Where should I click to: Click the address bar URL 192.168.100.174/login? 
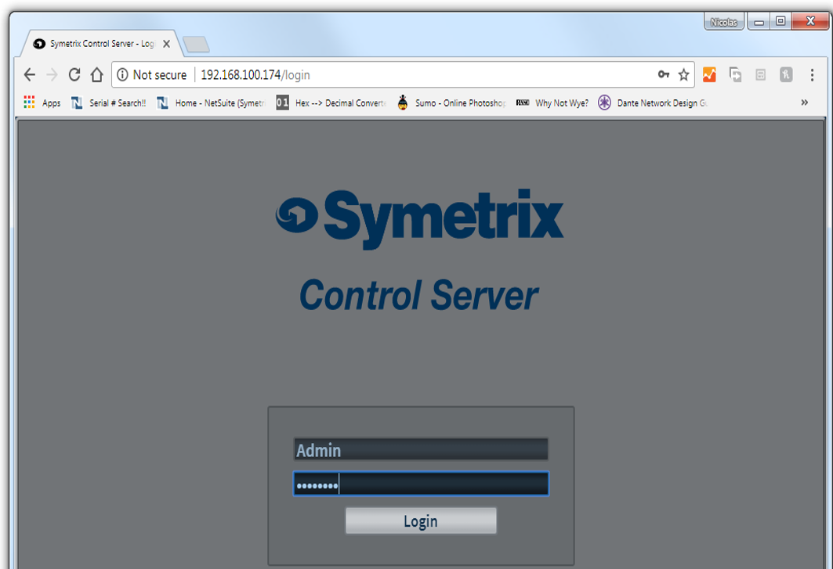255,75
